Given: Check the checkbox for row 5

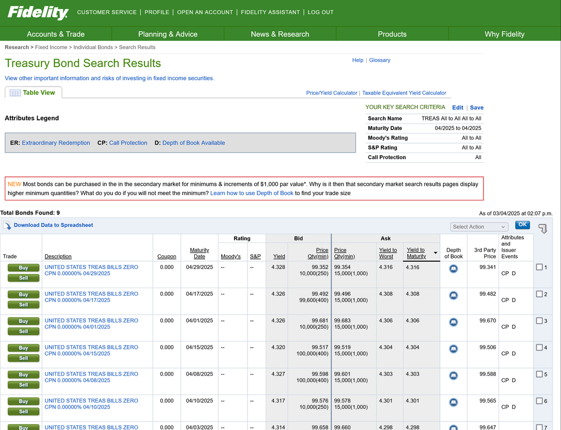Looking at the screenshot, I should pos(539,374).
